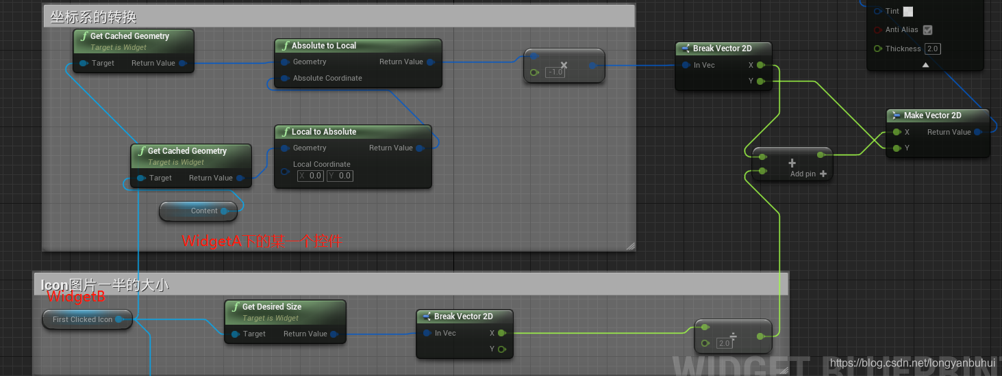
Task: Click the Anti Alias input pin
Action: [878, 30]
